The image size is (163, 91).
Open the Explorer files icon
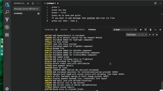click(7, 5)
